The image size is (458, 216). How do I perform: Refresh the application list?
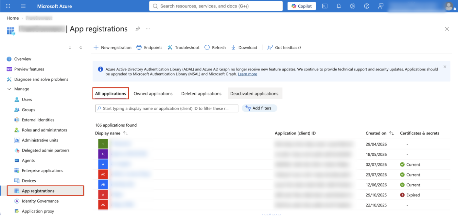[215, 48]
